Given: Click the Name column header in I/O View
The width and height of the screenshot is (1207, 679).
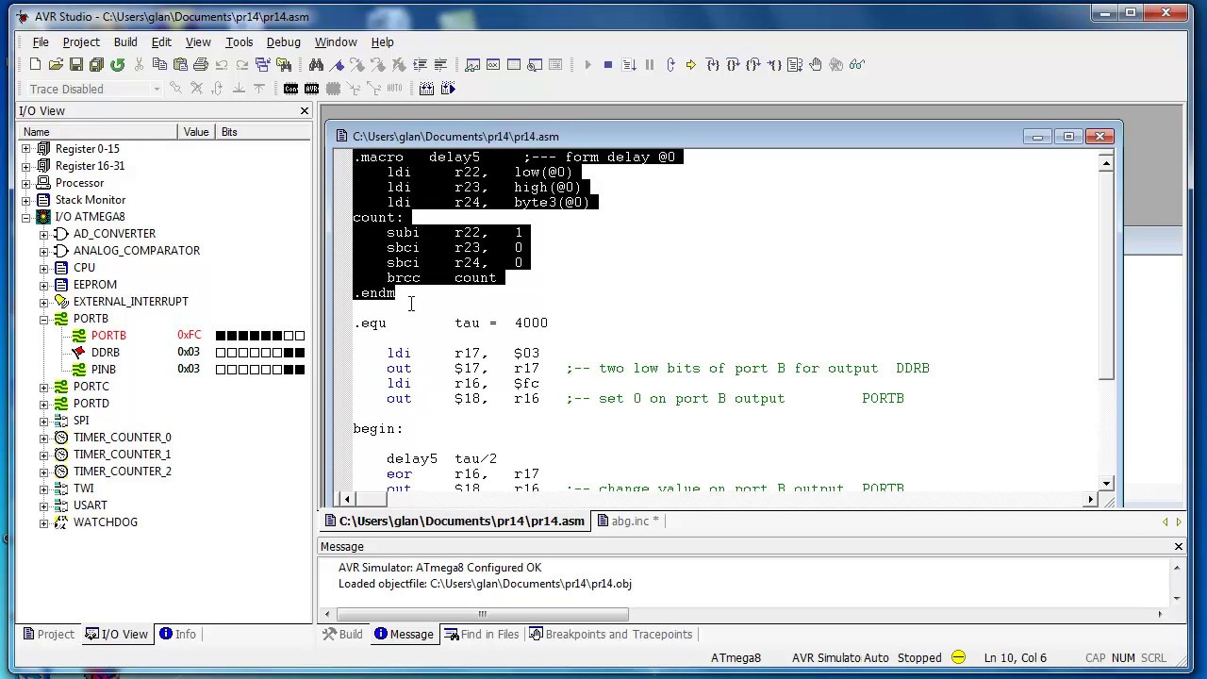Looking at the screenshot, I should click(98, 132).
